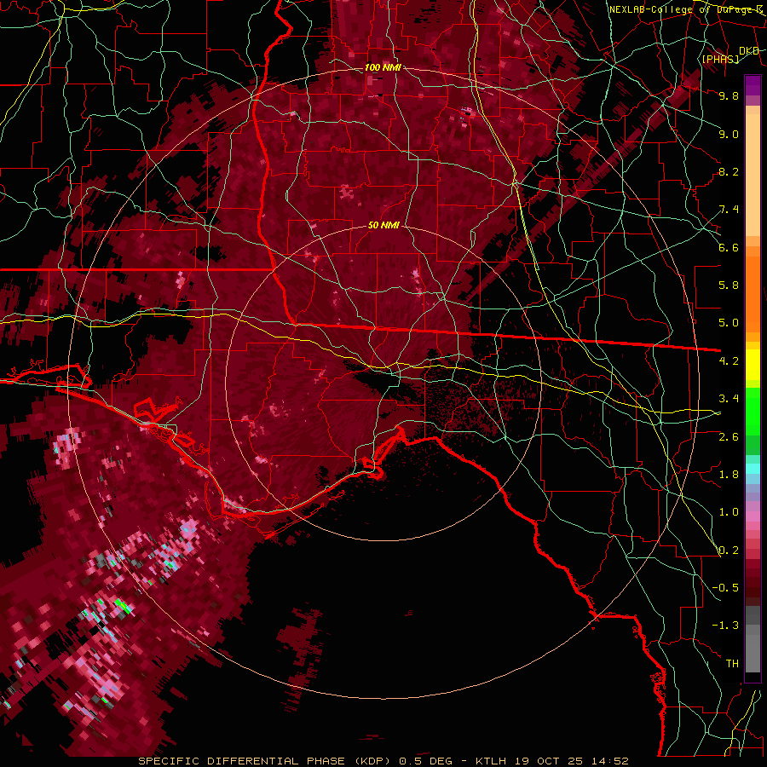The height and width of the screenshot is (767, 767).
Task: Click the SPECIFIC DIFFERENTIAL PHASE caption text
Action: tap(242, 761)
